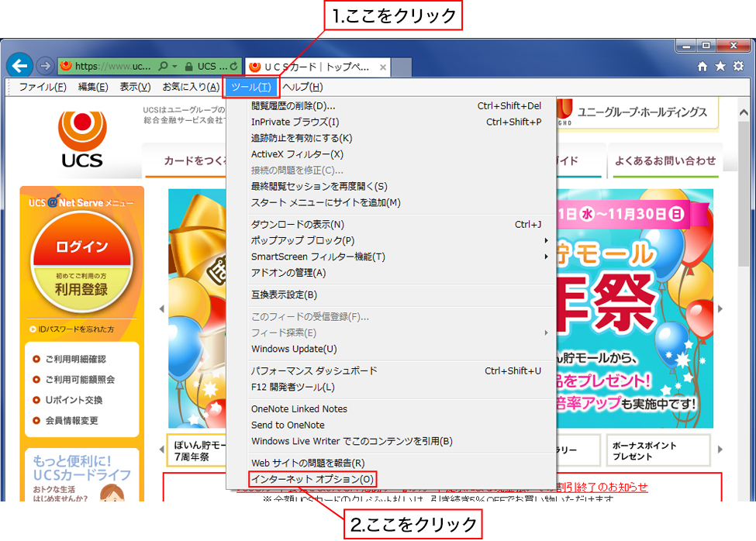Open the Tools gear icon
756x541 pixels.
click(x=738, y=66)
